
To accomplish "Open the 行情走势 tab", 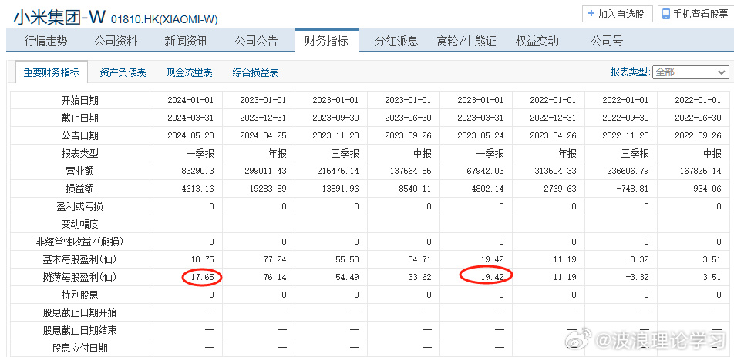I will 46,41.
